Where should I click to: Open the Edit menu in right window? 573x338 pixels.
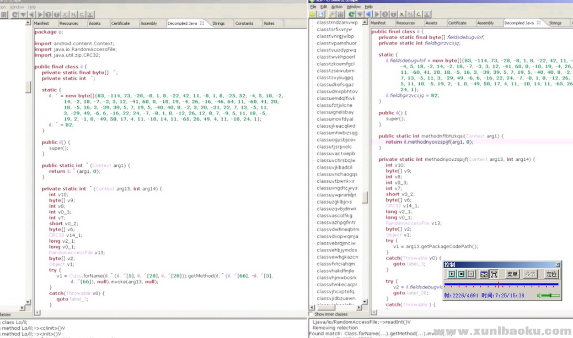tap(324, 7)
